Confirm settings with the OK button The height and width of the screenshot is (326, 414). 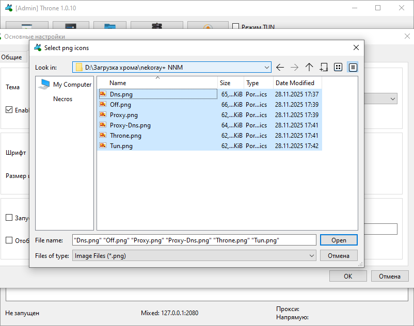[348, 276]
